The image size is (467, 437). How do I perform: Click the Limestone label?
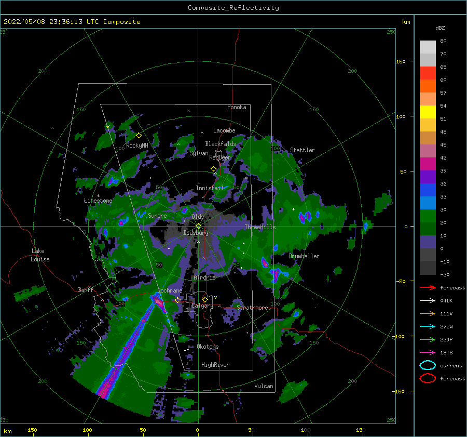98,201
